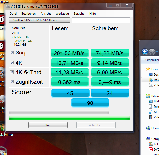
Task: Open the Ansicht menu
Action: (46, 14)
